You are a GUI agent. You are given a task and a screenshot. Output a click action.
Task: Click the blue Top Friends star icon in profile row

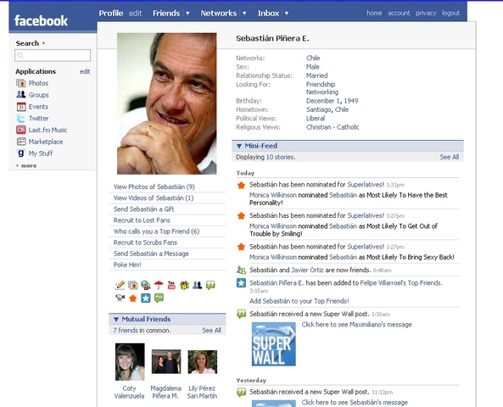point(146,298)
